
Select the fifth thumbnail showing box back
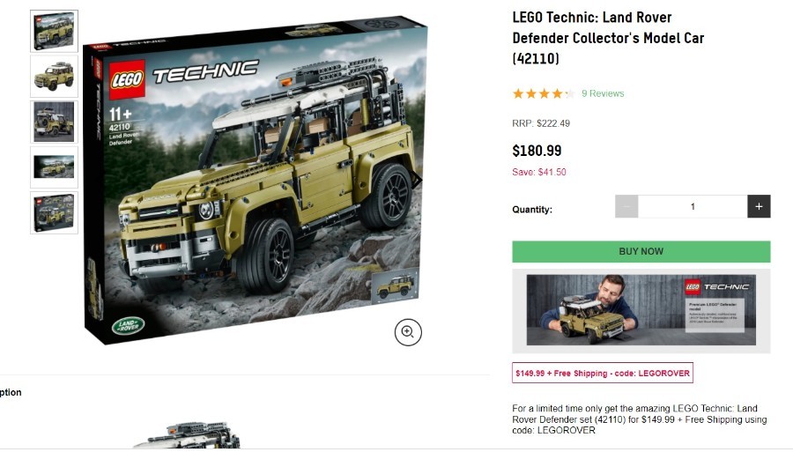tap(54, 213)
